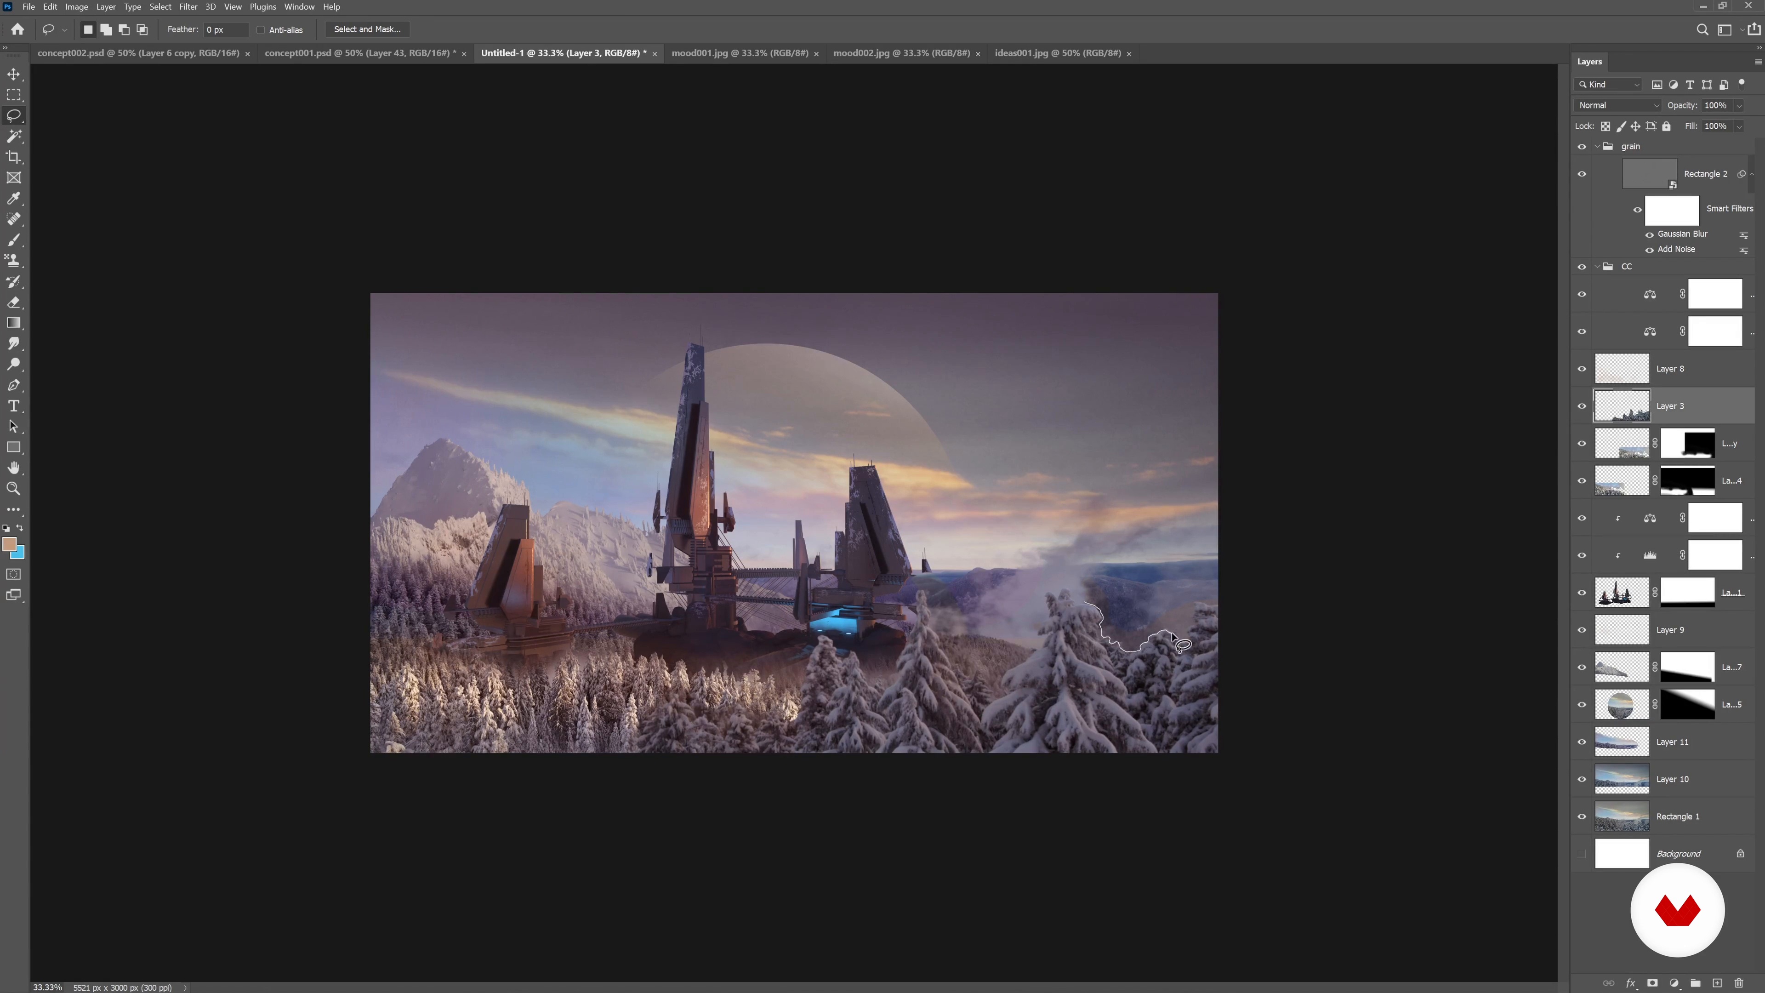Select the Gradient tool

pos(14,323)
